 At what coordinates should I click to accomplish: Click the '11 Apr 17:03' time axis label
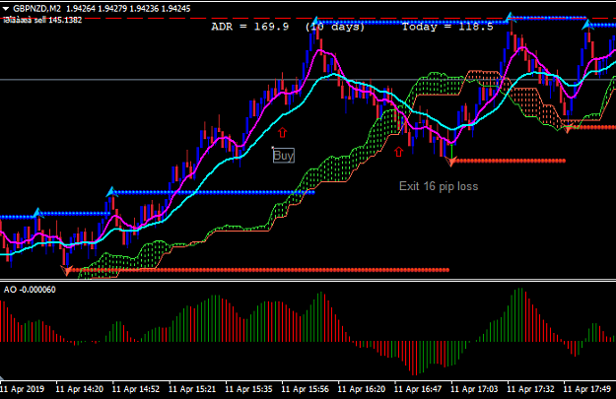point(474,389)
